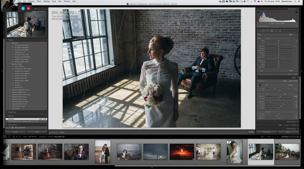The image size is (304, 169).
Task: Pick the White Balance Selector eyedropper
Action: click(259, 86)
